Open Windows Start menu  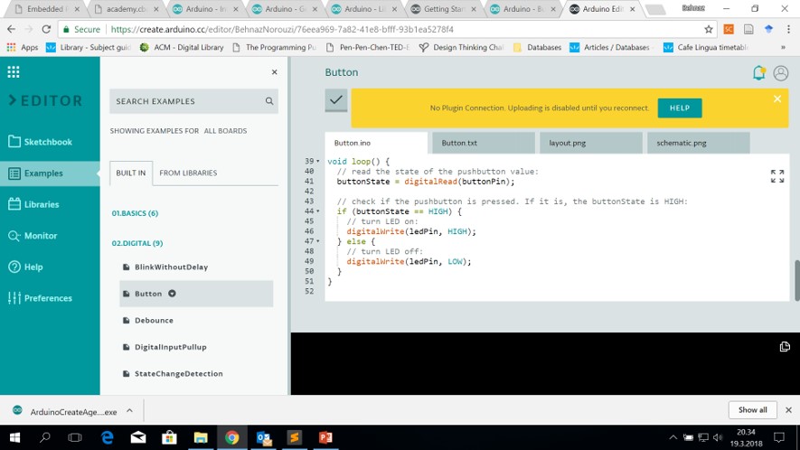coord(14,437)
